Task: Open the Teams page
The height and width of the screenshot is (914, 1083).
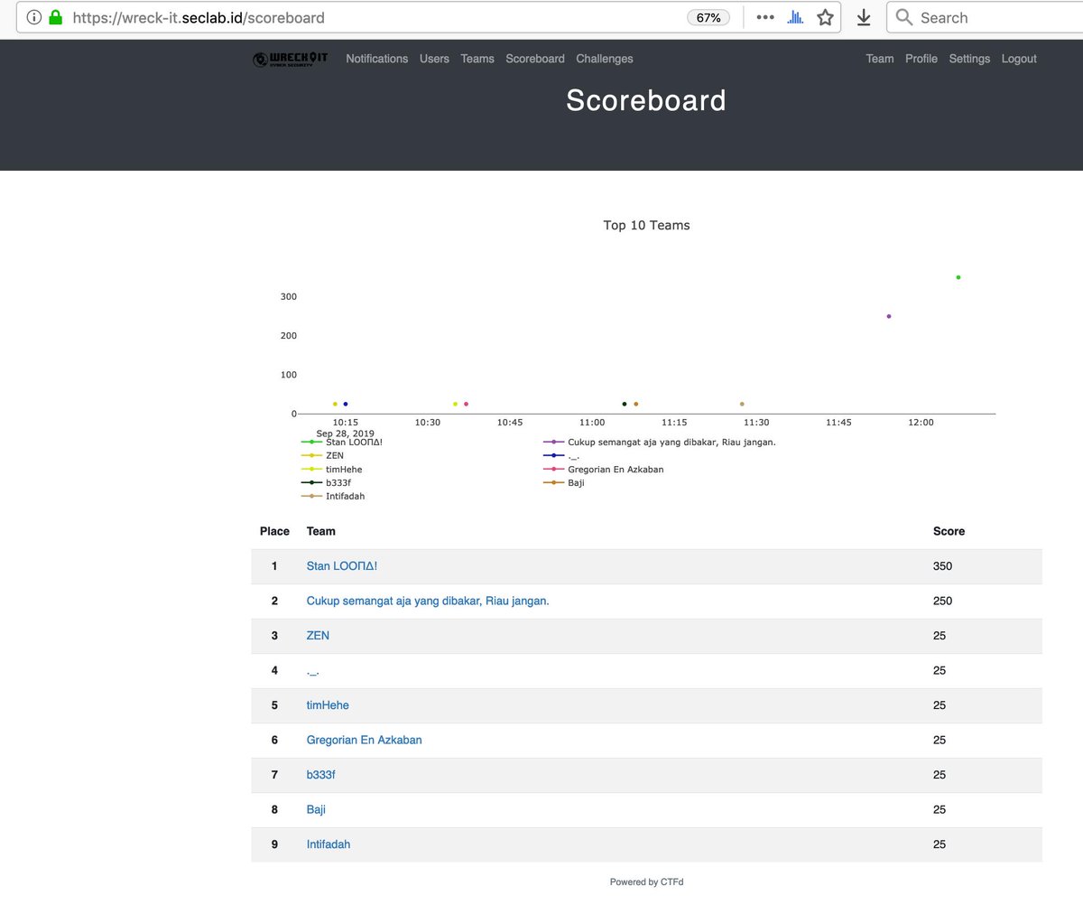Action: 477,59
